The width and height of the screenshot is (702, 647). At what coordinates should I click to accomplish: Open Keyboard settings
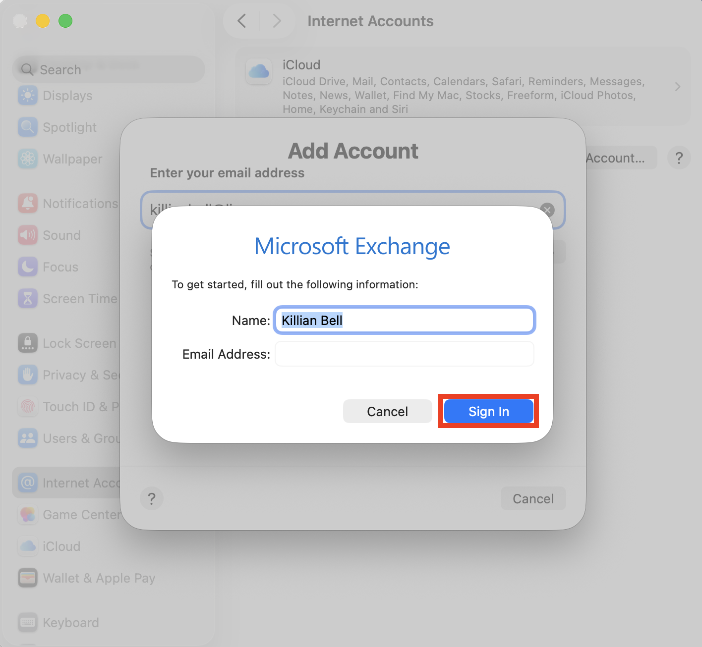point(70,622)
